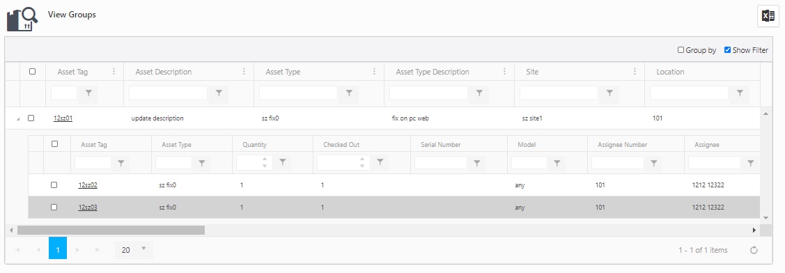Image resolution: width=785 pixels, height=273 pixels.
Task: Open the filter funnel for the outer Asset Tag column
Action: click(88, 93)
